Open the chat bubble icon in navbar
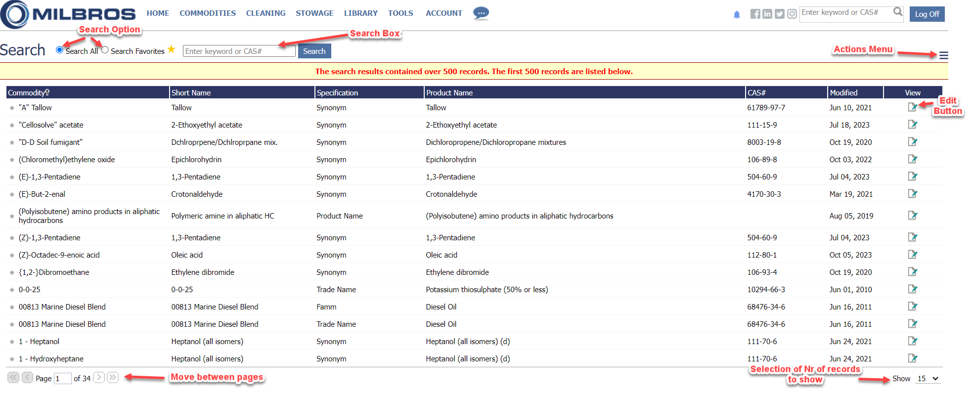 pos(481,13)
